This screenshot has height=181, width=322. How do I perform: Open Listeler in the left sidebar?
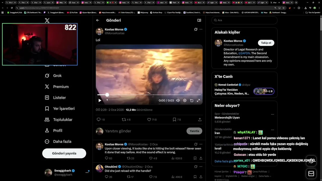pyautogui.click(x=55, y=98)
